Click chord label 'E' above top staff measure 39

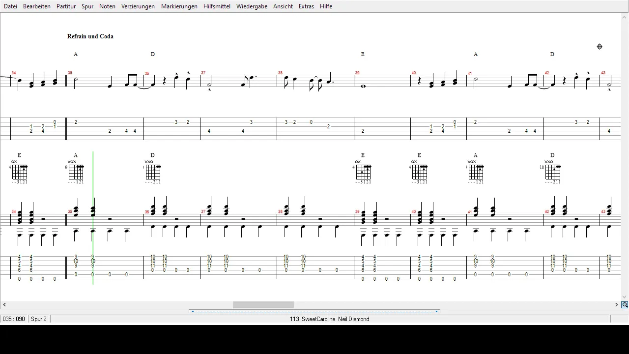point(363,54)
